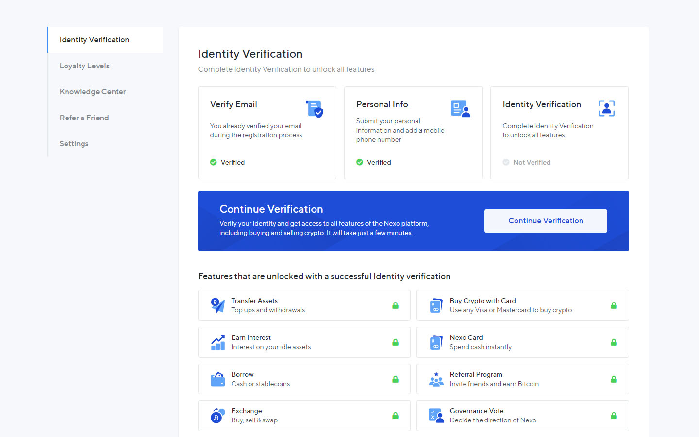Click the green lock on Earn Interest
The height and width of the screenshot is (437, 699).
pos(395,342)
